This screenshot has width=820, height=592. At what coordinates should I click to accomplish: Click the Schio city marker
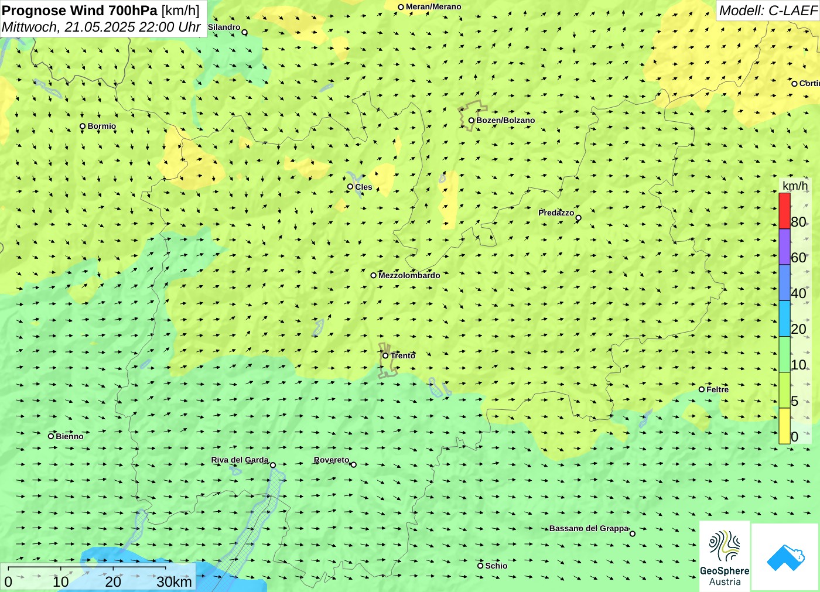(480, 566)
